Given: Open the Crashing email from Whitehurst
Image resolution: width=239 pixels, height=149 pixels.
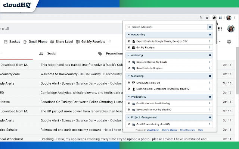Looking at the screenshot, I should point(124,139).
